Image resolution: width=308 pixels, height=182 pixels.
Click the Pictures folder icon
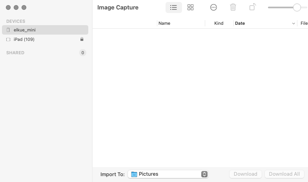(x=134, y=174)
